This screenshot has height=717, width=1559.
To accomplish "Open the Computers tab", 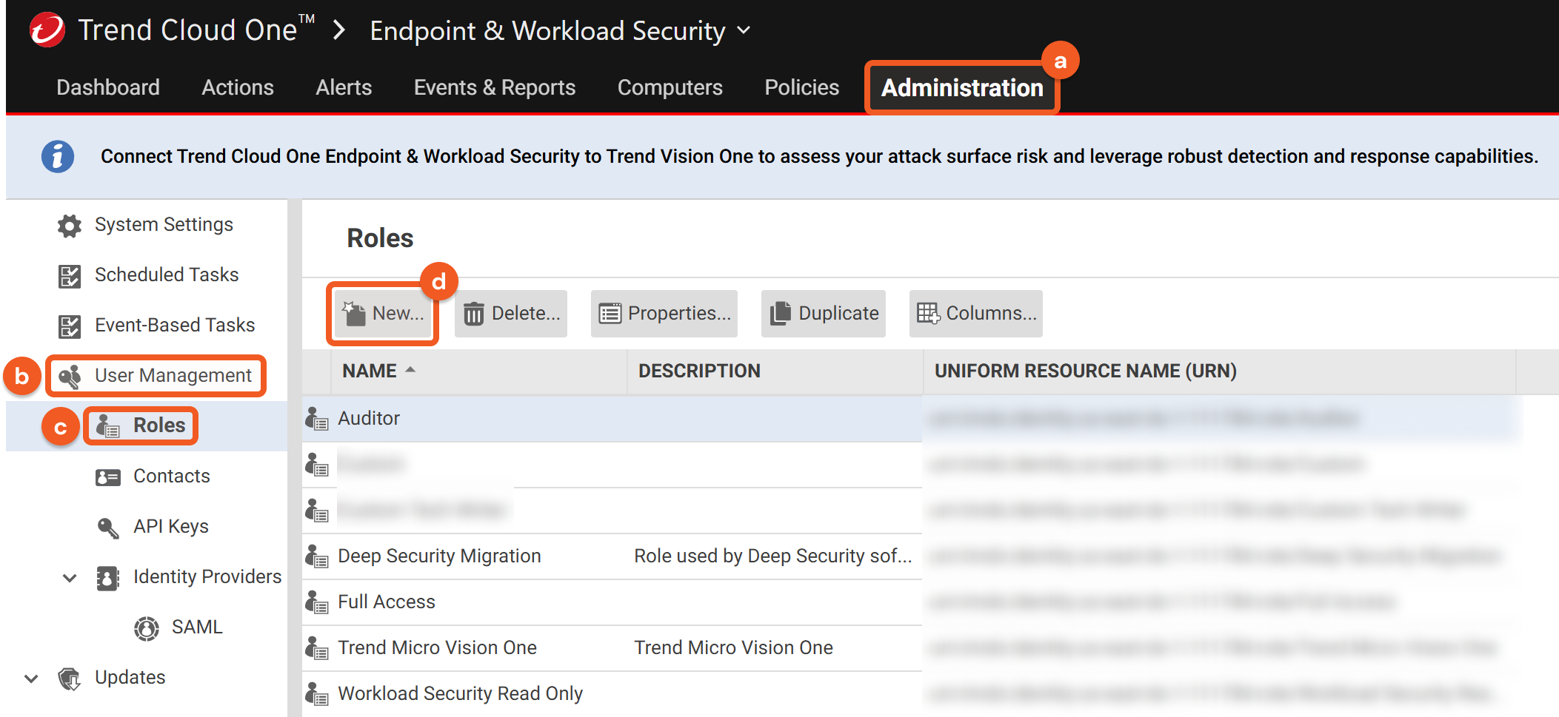I will point(670,88).
